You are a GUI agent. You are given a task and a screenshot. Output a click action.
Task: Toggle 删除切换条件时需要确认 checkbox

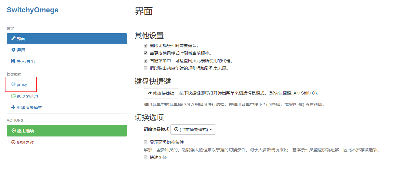pyautogui.click(x=146, y=46)
